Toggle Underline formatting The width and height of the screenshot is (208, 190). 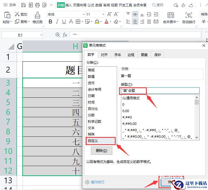point(64,21)
